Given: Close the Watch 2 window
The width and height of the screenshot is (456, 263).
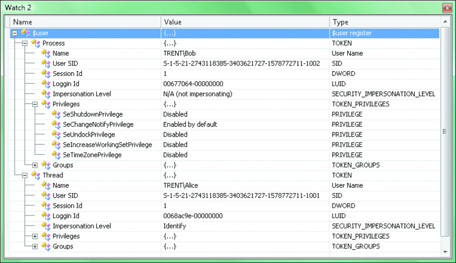Looking at the screenshot, I should (x=447, y=8).
